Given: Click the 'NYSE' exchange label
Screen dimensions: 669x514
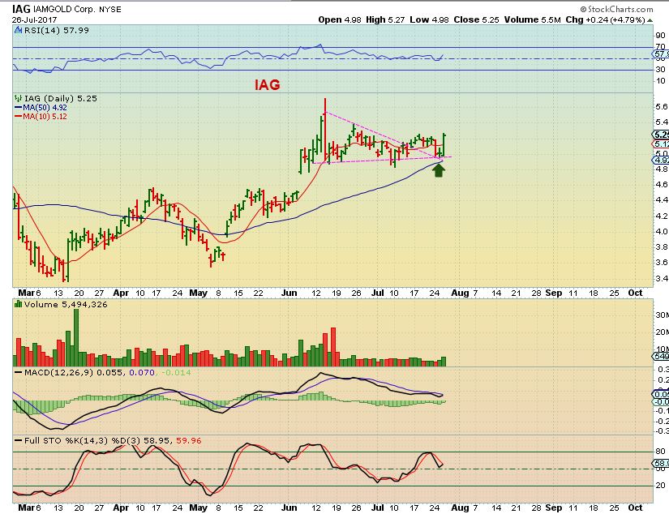Looking at the screenshot, I should coord(110,10).
